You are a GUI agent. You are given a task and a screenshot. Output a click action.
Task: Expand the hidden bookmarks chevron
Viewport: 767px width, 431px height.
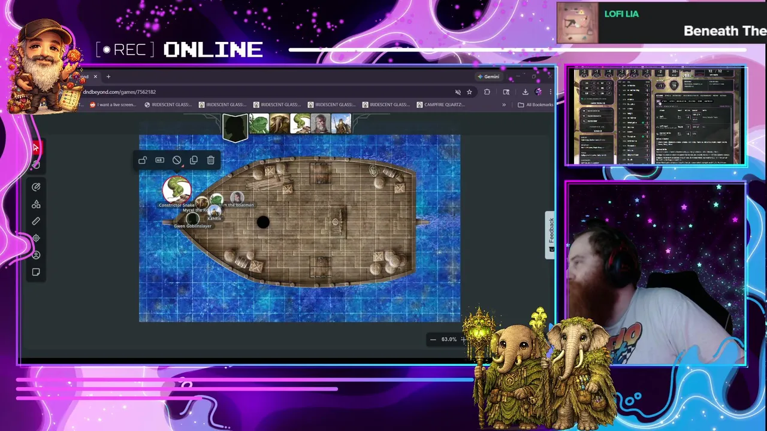(504, 105)
